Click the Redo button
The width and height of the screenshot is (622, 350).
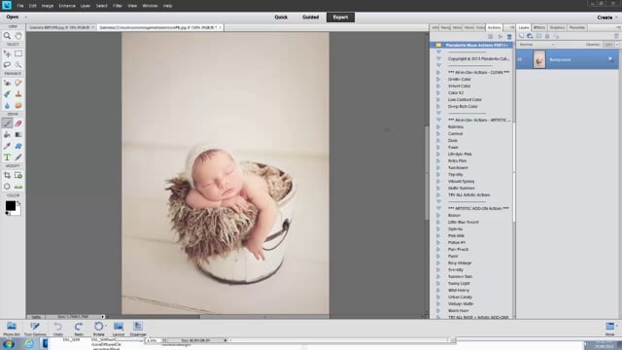pyautogui.click(x=79, y=329)
